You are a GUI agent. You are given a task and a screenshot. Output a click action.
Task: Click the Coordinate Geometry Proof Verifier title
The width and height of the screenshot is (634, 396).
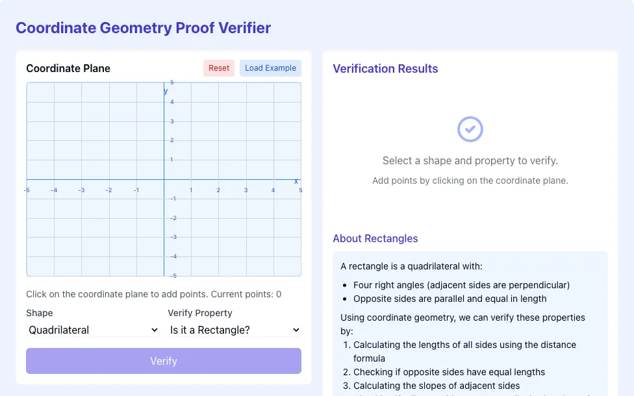pyautogui.click(x=143, y=28)
